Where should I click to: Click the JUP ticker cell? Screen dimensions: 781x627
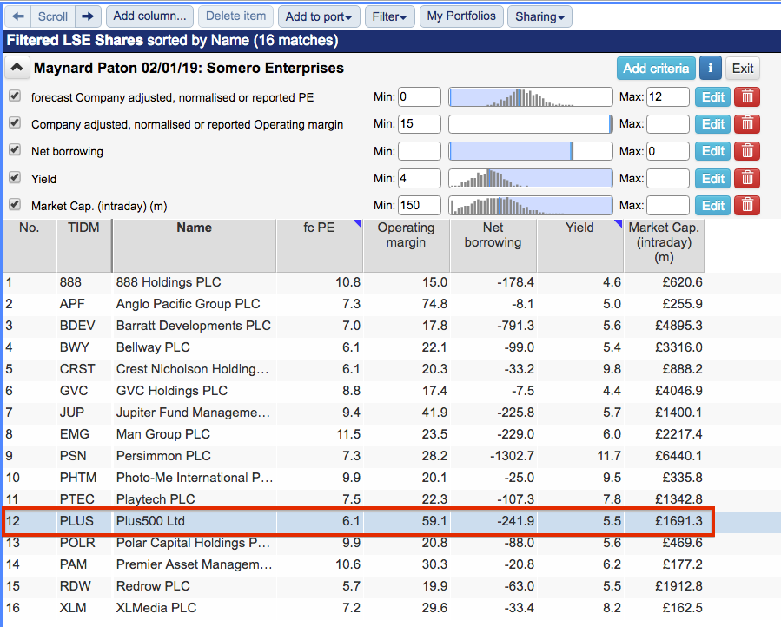coord(72,412)
